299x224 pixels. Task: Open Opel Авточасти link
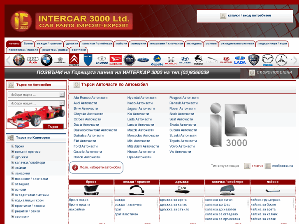[x=139, y=157]
